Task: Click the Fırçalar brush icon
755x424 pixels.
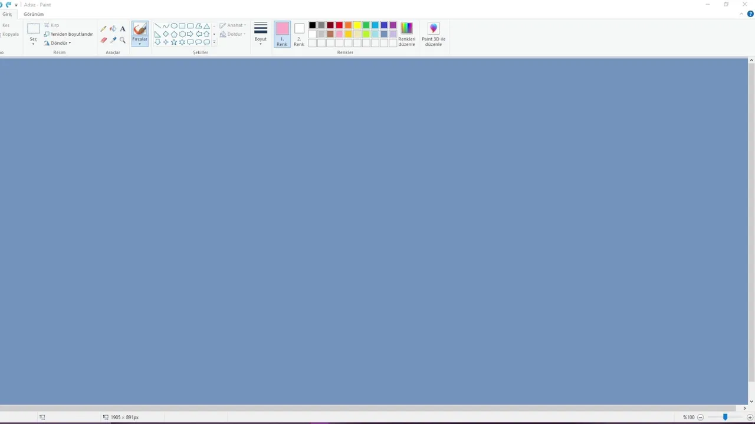Action: click(140, 28)
